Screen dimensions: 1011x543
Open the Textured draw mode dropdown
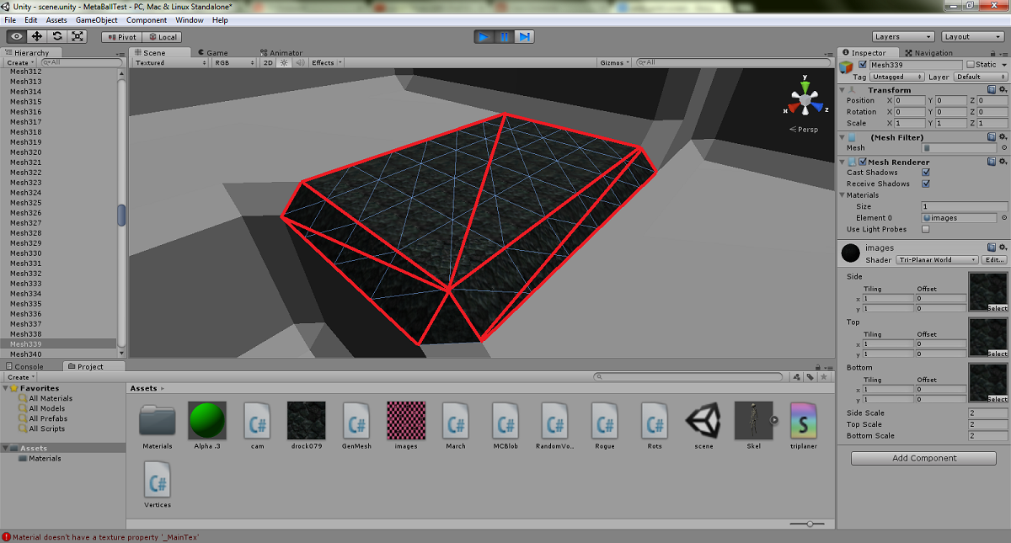coord(169,62)
